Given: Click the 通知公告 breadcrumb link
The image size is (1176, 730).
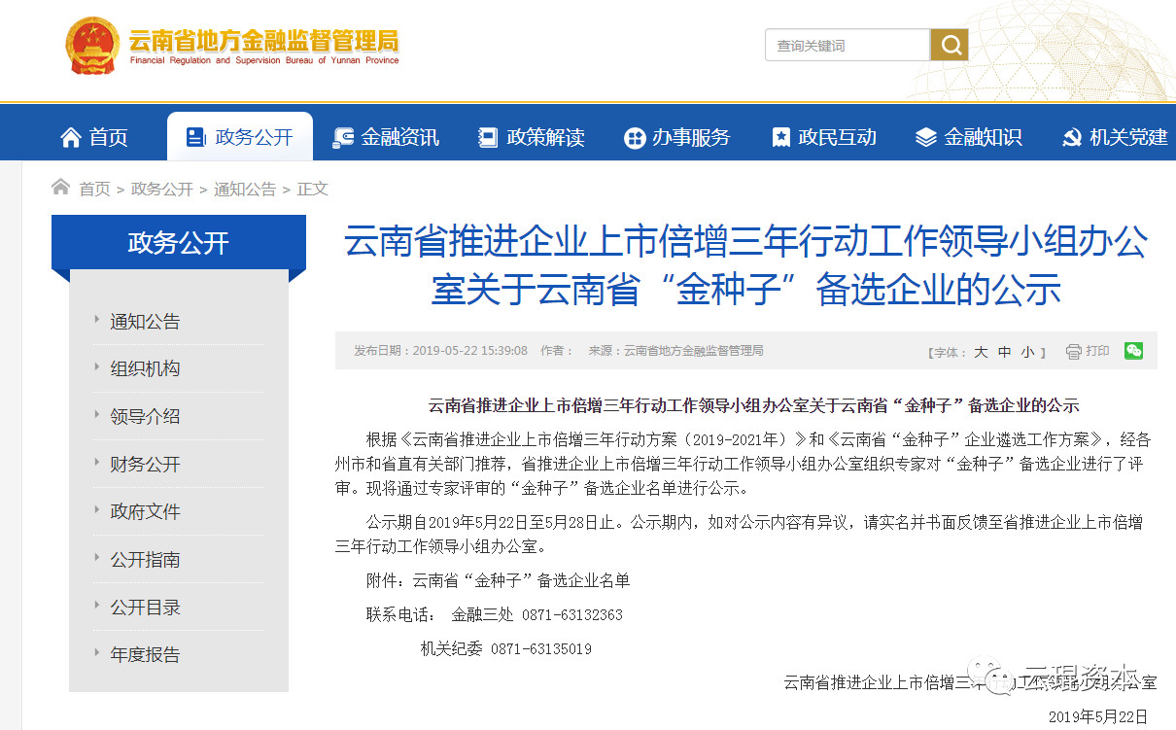Looking at the screenshot, I should [x=245, y=189].
